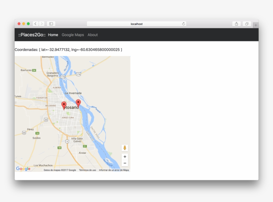The image size is (273, 202).
Task: Click green route 18 badge
Action: point(59,148)
